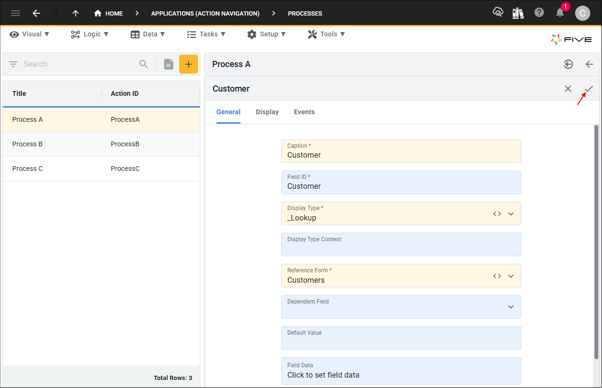The height and width of the screenshot is (388, 602).
Task: Open the hamburger navigation menu
Action: [16, 13]
